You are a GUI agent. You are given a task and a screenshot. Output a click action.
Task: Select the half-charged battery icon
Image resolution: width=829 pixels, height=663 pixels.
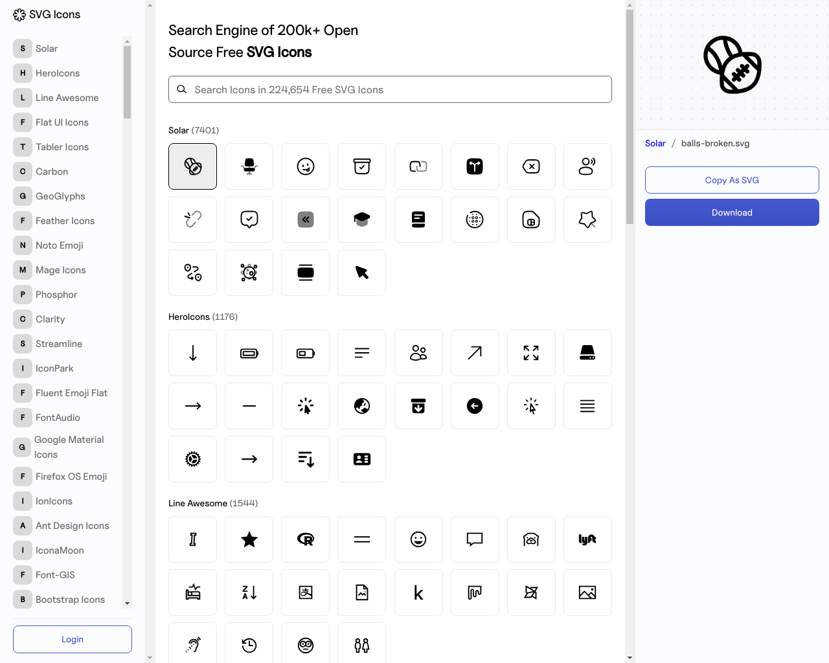tap(306, 353)
